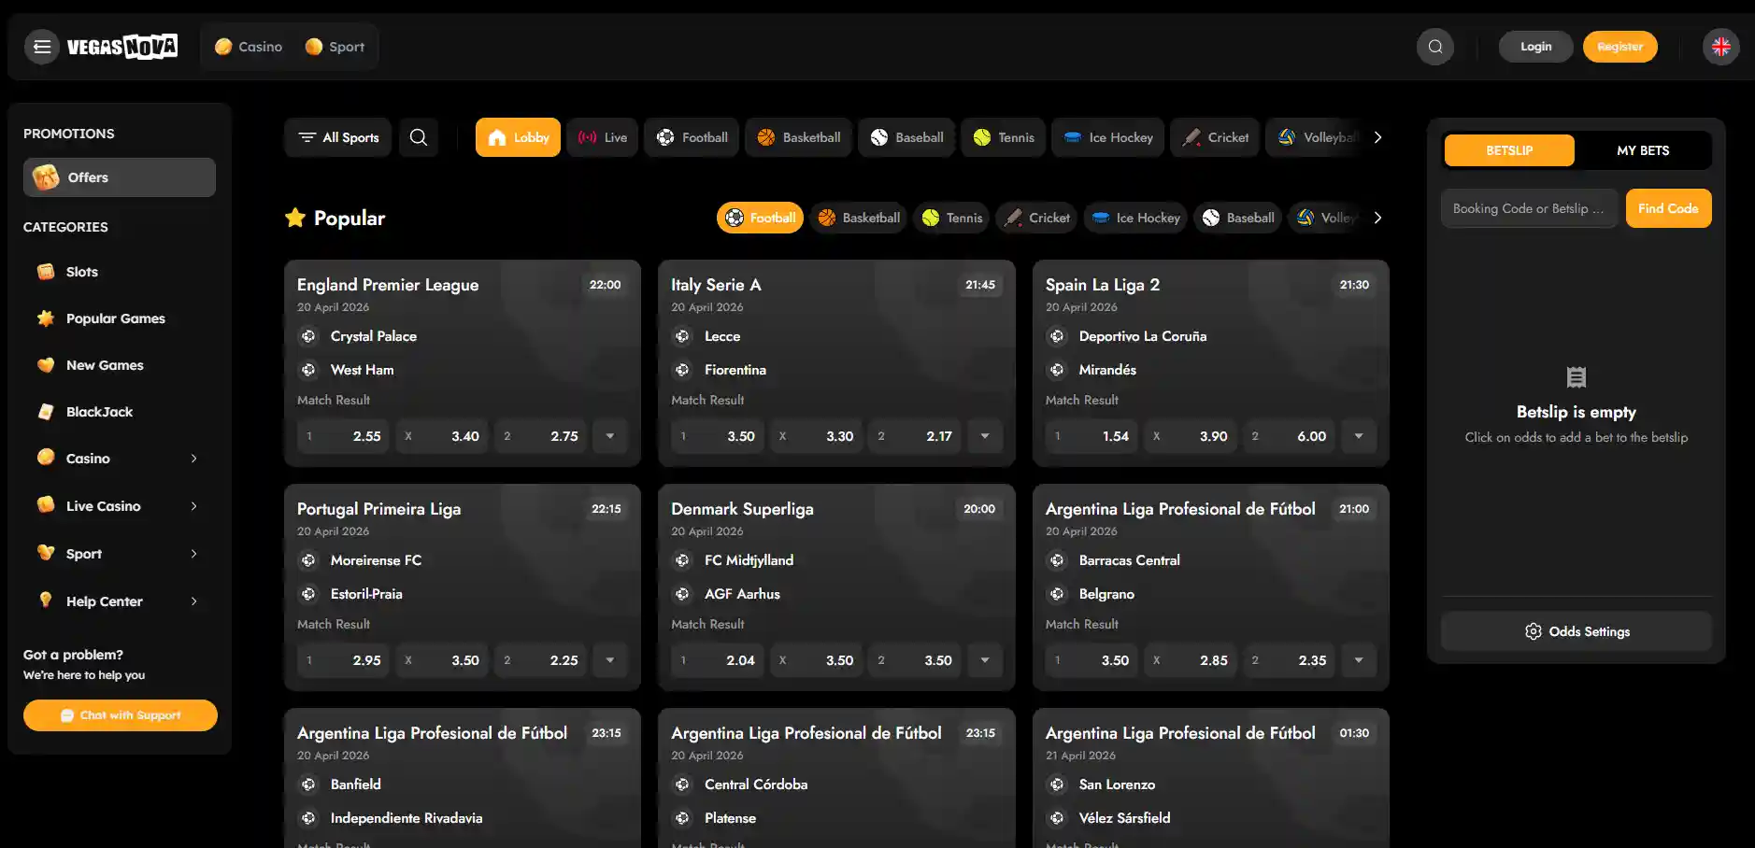Switch to the BETSLIP tab
This screenshot has height=848, width=1755.
(1509, 150)
